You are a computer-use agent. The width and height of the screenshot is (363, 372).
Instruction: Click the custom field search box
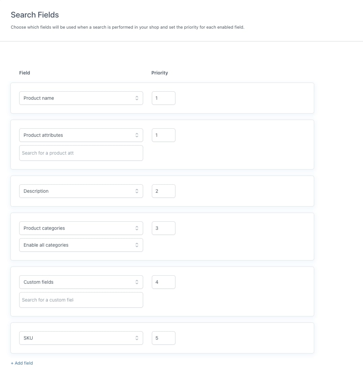(81, 300)
